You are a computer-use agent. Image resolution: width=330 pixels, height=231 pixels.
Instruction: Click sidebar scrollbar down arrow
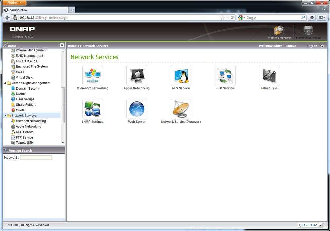pyautogui.click(x=63, y=143)
